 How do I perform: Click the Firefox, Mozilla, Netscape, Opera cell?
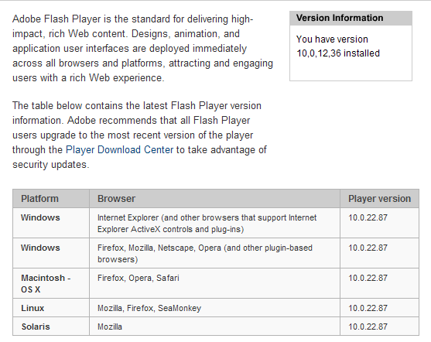pyautogui.click(x=214, y=253)
